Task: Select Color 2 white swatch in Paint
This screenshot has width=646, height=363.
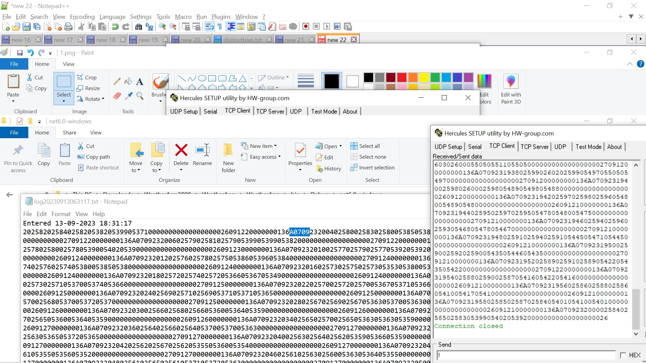Action: point(352,81)
